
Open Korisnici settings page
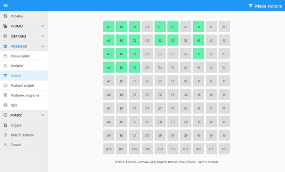[x=24, y=66]
